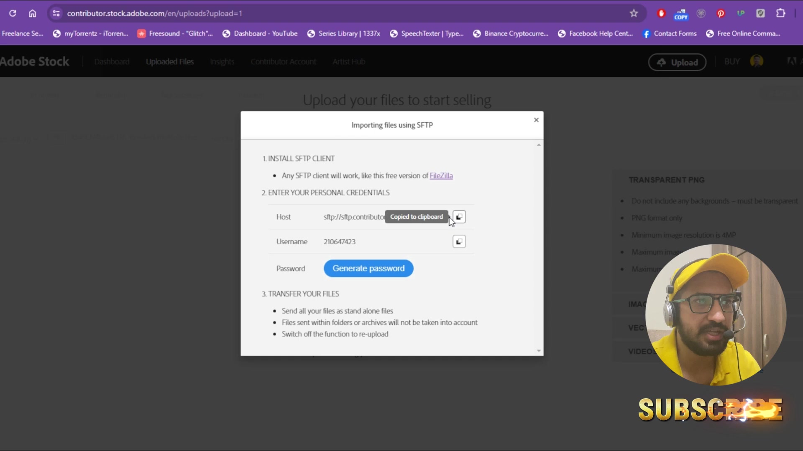This screenshot has width=803, height=451.
Task: Copy the Host address to clipboard
Action: [x=459, y=217]
